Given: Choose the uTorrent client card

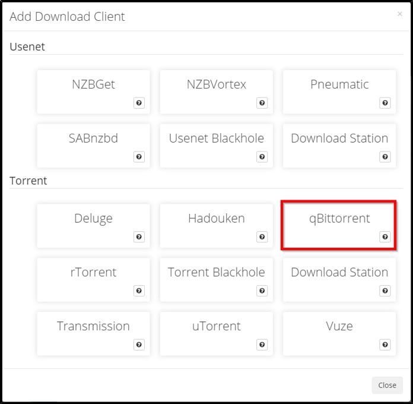Looking at the screenshot, I should point(216,333).
